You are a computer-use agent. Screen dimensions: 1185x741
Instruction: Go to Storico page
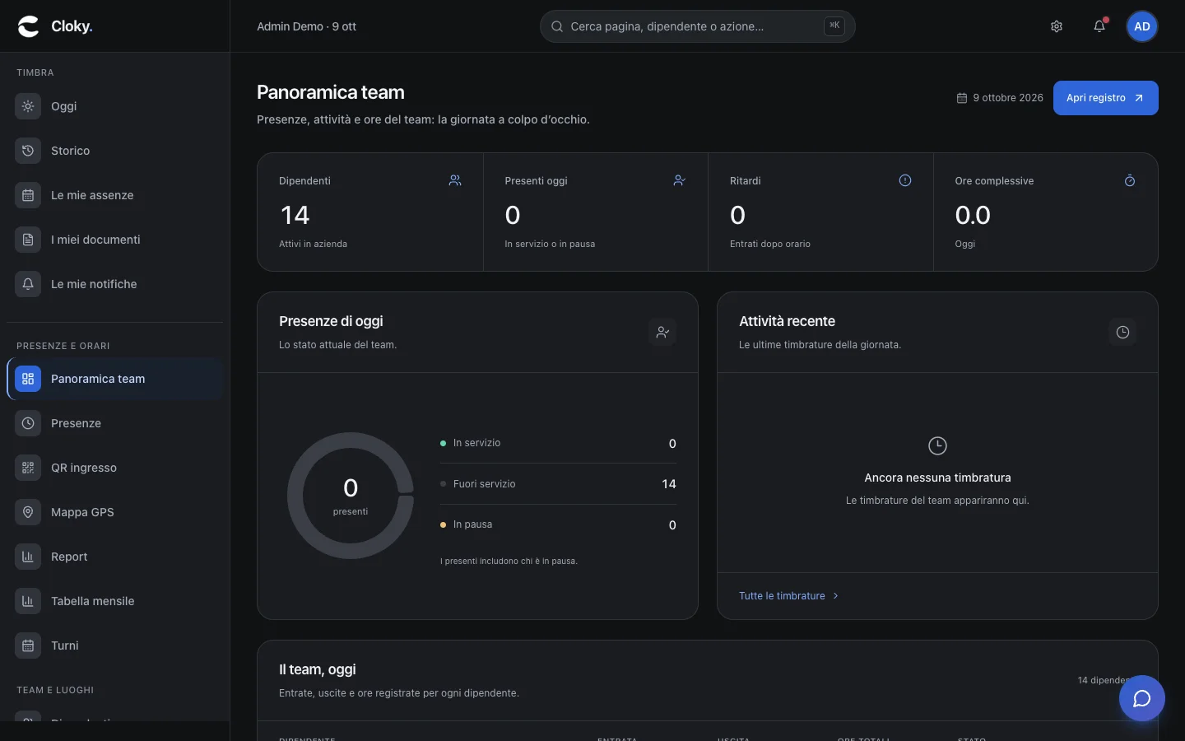click(114, 151)
